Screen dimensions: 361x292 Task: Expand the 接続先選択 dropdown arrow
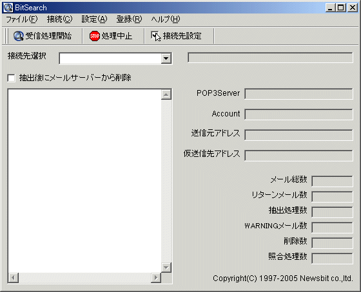pos(166,59)
